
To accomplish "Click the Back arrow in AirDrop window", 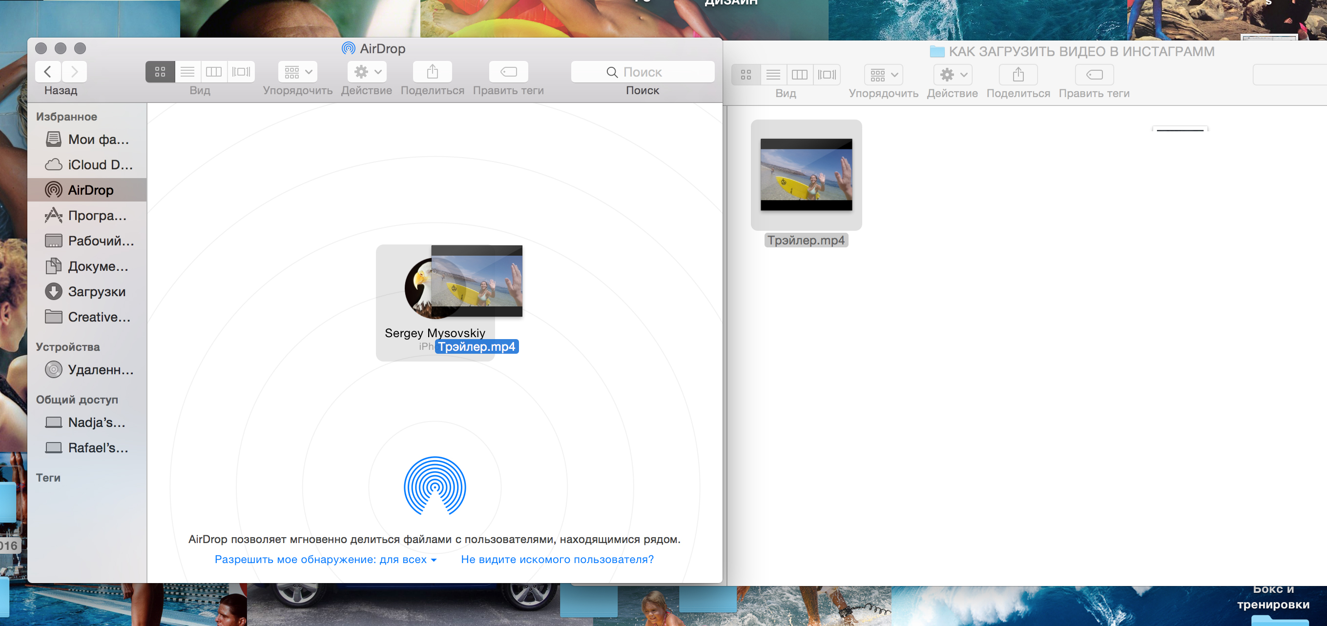I will tap(48, 72).
